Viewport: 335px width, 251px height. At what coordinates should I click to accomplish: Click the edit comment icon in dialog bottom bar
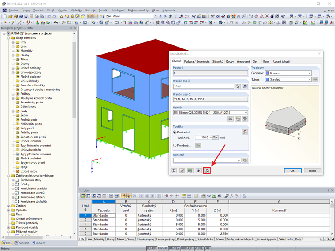(x=182, y=171)
